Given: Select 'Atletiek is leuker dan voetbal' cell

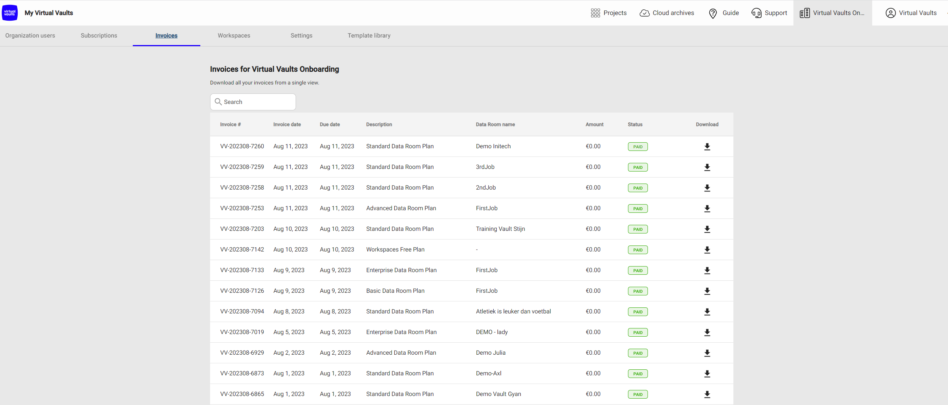Looking at the screenshot, I should coord(514,312).
